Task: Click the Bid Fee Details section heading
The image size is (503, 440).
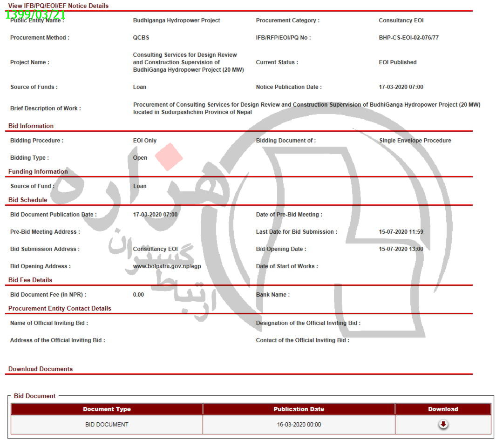Action: click(x=30, y=280)
